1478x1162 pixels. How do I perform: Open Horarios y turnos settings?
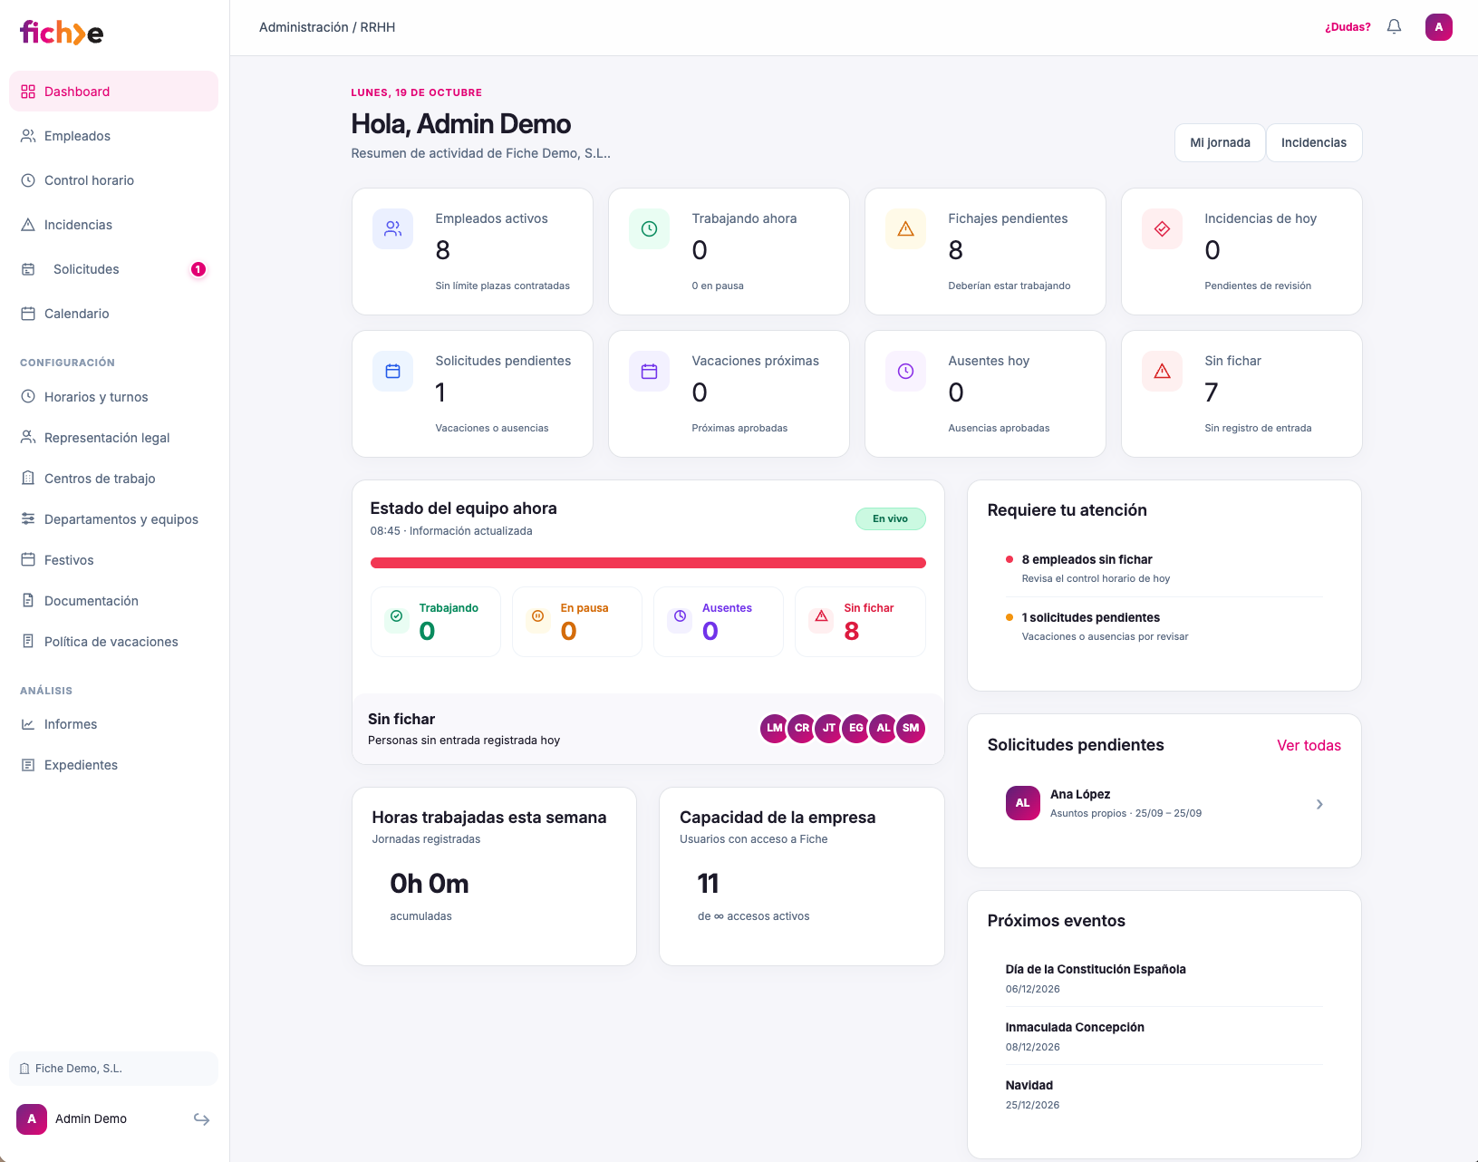coord(113,397)
